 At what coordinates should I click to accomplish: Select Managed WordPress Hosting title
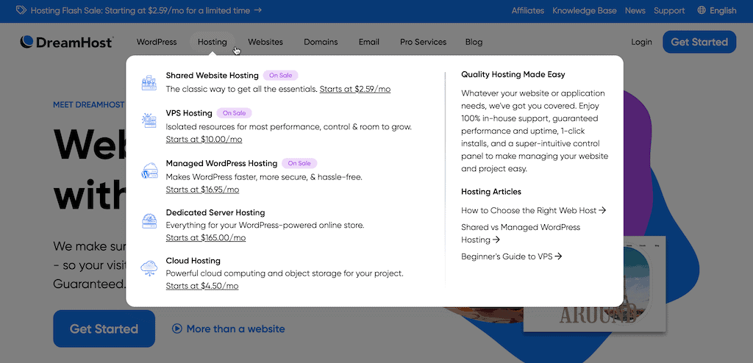[x=221, y=163]
